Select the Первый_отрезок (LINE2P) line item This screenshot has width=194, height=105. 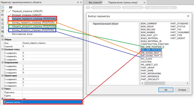pos(27,11)
